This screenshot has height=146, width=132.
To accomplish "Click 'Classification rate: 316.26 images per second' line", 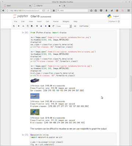I will [x=52, y=104].
